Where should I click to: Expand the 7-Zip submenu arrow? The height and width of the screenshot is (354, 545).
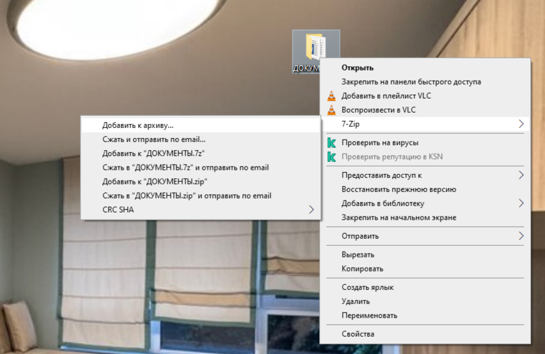pyautogui.click(x=521, y=124)
